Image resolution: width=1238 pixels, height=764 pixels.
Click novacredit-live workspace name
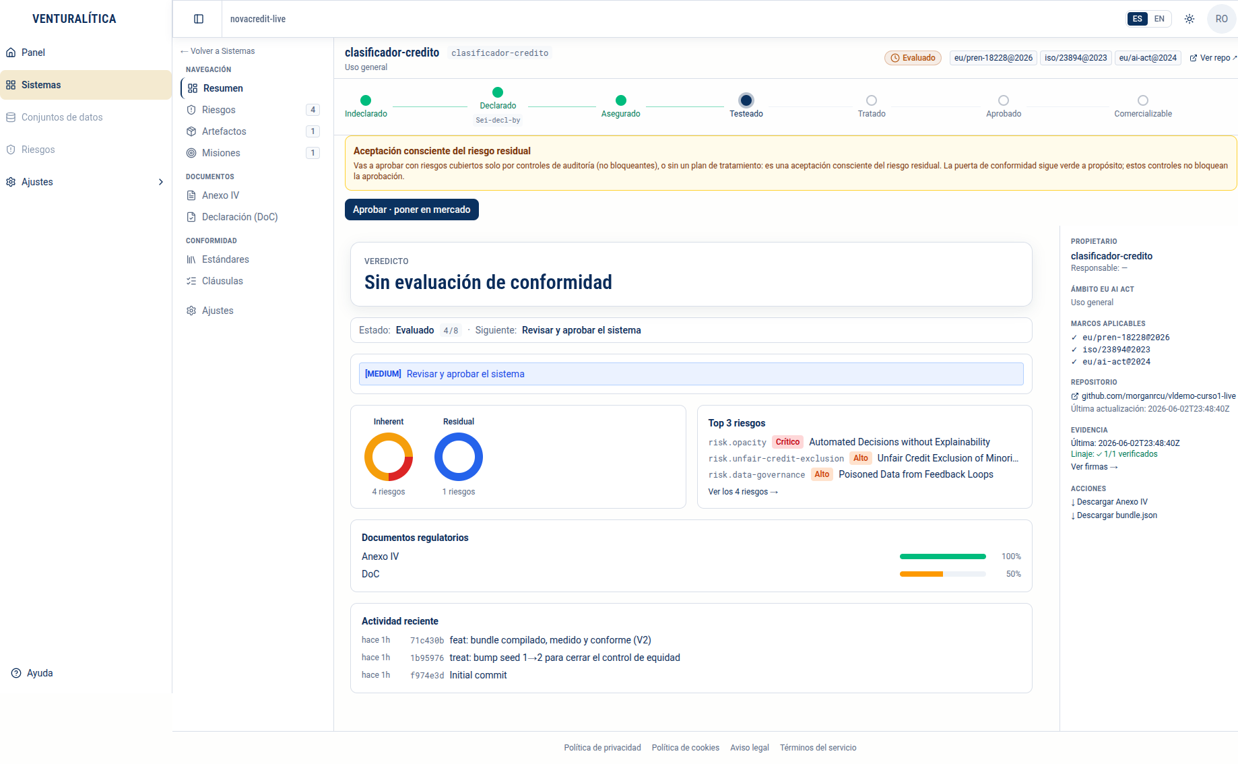coord(258,19)
